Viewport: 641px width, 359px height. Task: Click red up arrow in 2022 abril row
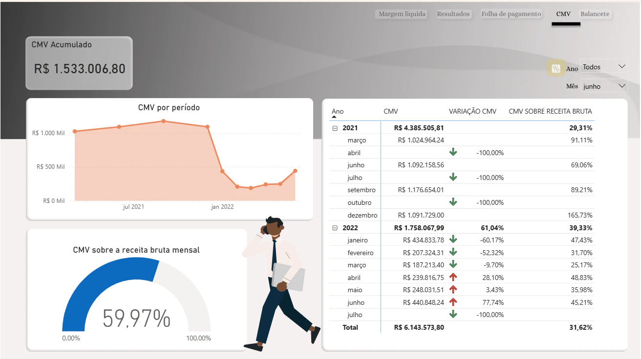click(x=453, y=277)
